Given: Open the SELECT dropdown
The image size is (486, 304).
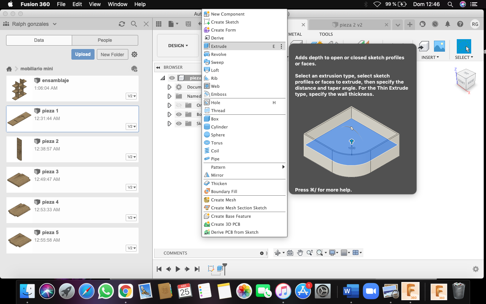Looking at the screenshot, I should (x=464, y=57).
